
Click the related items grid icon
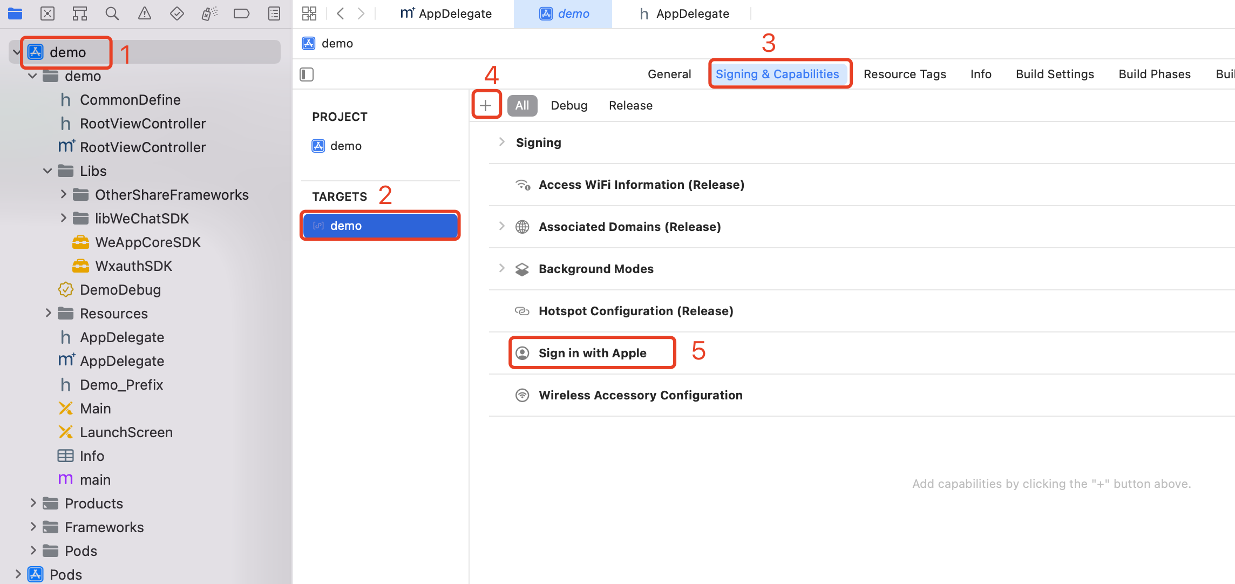click(x=309, y=13)
